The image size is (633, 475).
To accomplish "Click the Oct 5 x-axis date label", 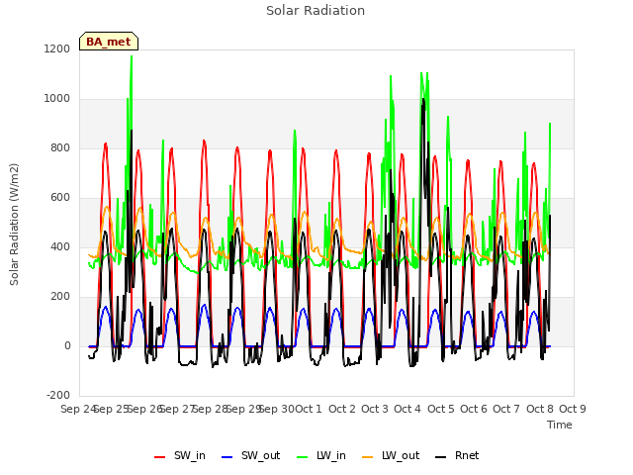I will 441,409.
